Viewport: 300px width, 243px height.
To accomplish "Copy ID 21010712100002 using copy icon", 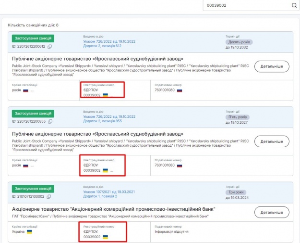I will pyautogui.click(x=50, y=196).
